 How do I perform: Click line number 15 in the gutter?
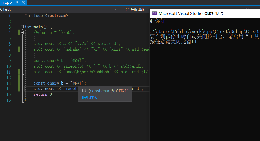click(9, 94)
